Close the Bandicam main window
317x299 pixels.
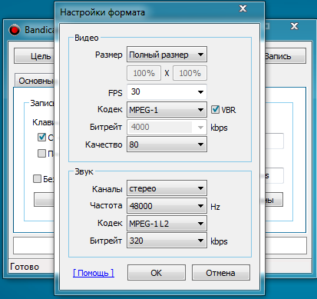coord(294,26)
